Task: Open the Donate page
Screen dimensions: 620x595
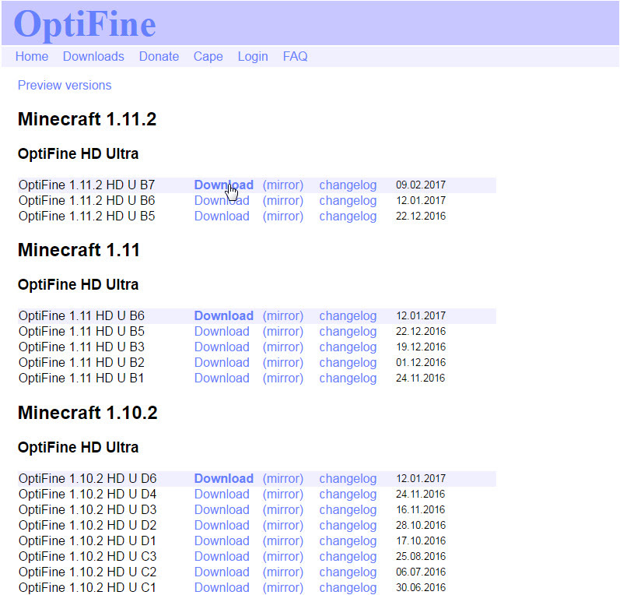Action: [159, 56]
